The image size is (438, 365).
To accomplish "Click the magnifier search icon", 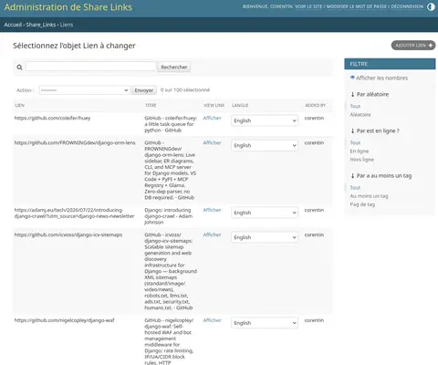I will (19, 68).
